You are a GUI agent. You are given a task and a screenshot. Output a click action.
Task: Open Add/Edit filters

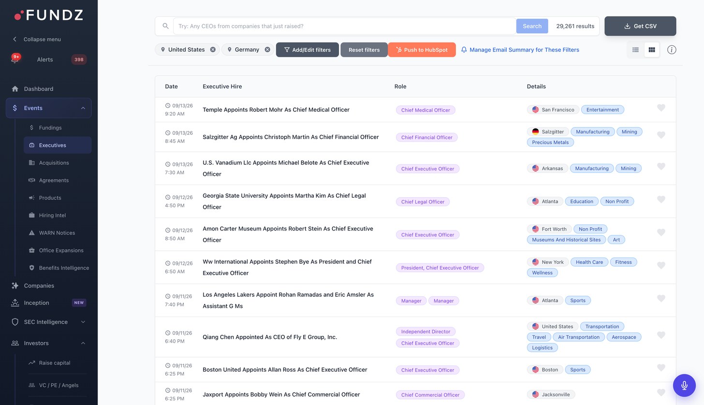tap(307, 50)
